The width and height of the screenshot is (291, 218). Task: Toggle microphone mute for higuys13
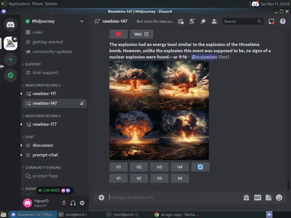tap(64, 203)
